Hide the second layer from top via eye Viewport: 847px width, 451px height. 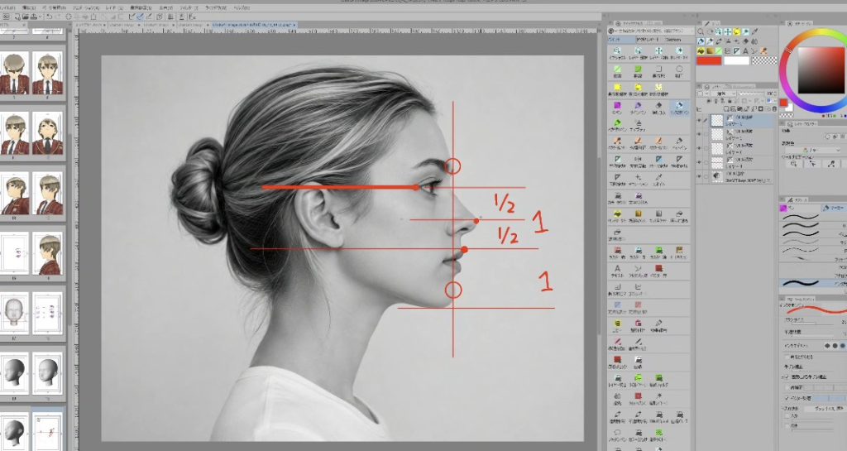(699, 135)
